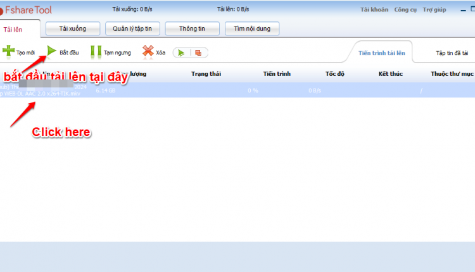
Task: Click the Tiến trình column header
Action: (277, 74)
